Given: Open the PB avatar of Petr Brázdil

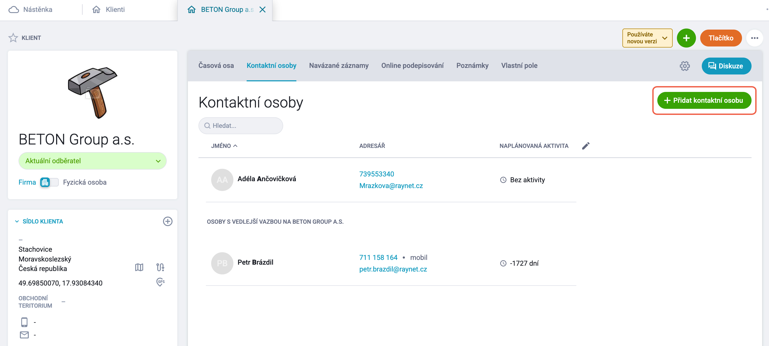Looking at the screenshot, I should point(222,263).
